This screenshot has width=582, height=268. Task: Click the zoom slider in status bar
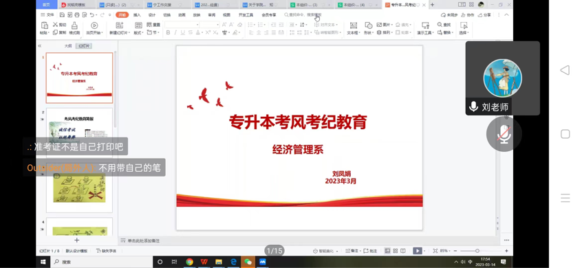tap(477, 251)
